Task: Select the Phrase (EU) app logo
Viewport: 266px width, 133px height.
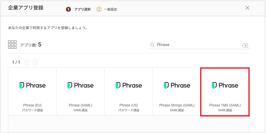Action: coord(32,85)
